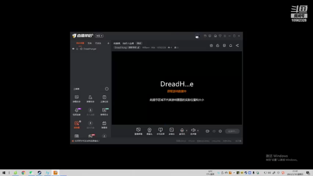This screenshot has width=313, height=176.
Task: Add a screen capture source
Action: [x=139, y=131]
